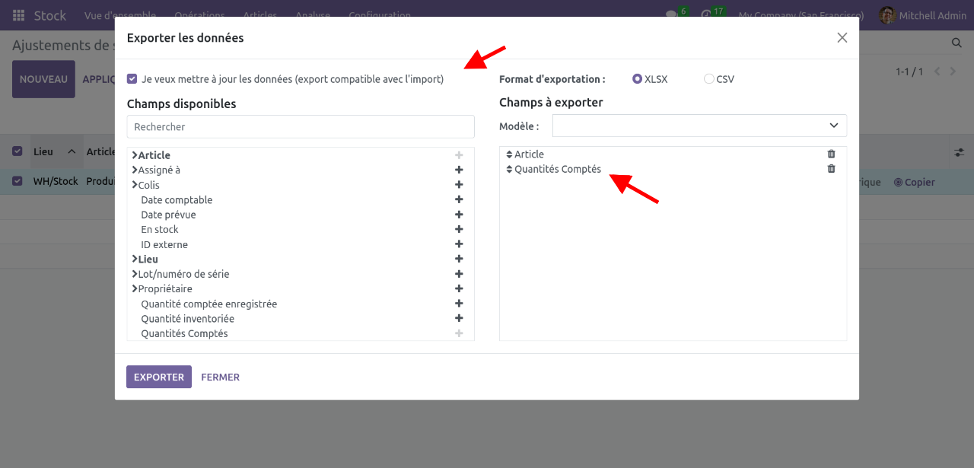The image size is (974, 468).
Task: Delete Quantités Comptés using the trash icon
Action: [x=831, y=169]
